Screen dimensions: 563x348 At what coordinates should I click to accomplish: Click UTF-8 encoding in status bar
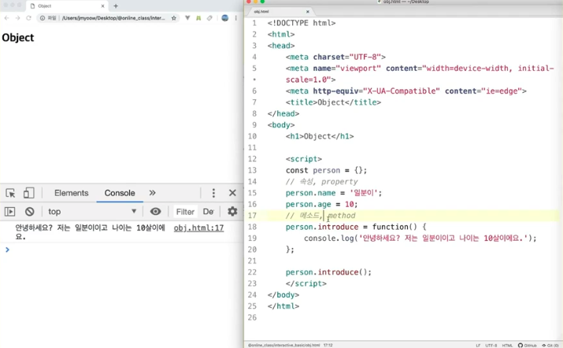pos(491,346)
